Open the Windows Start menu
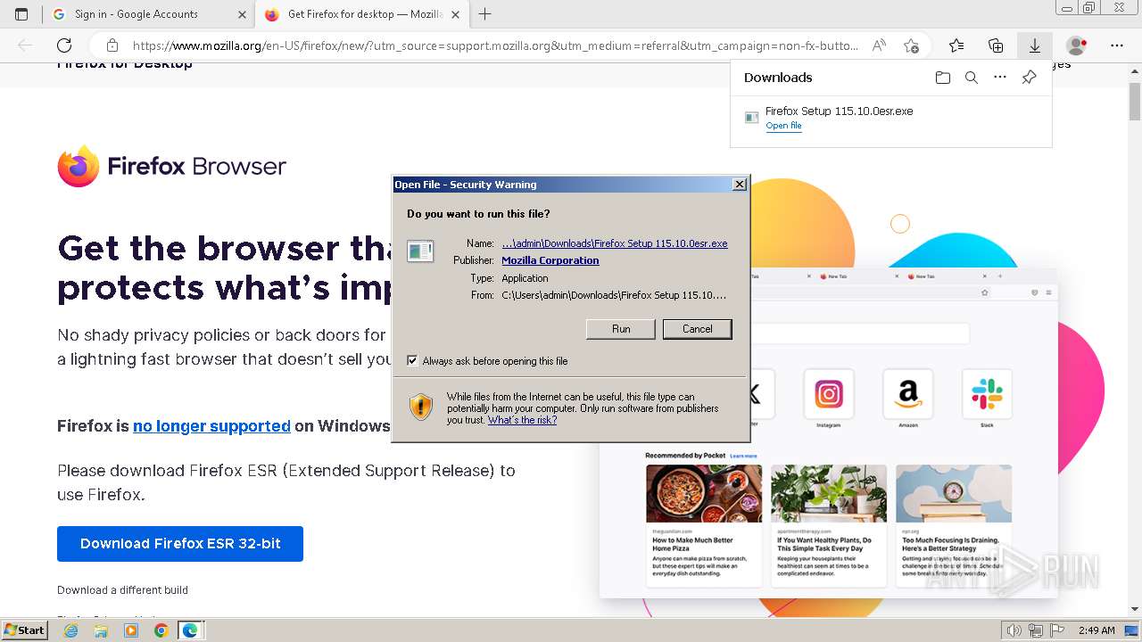Screen dimensions: 1142x642 [x=24, y=630]
